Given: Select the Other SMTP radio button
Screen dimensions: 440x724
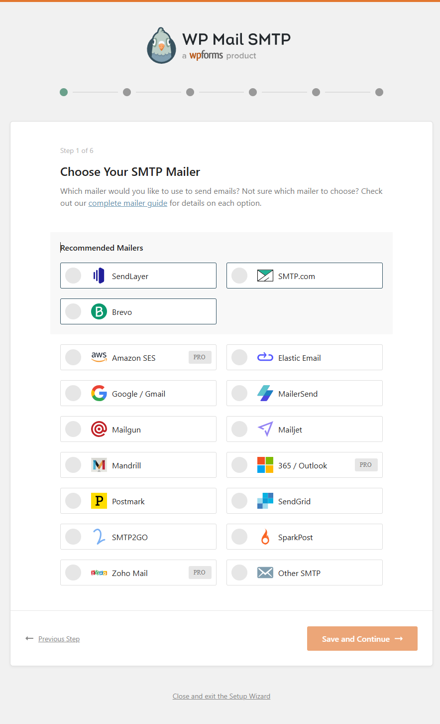Looking at the screenshot, I should click(x=239, y=573).
